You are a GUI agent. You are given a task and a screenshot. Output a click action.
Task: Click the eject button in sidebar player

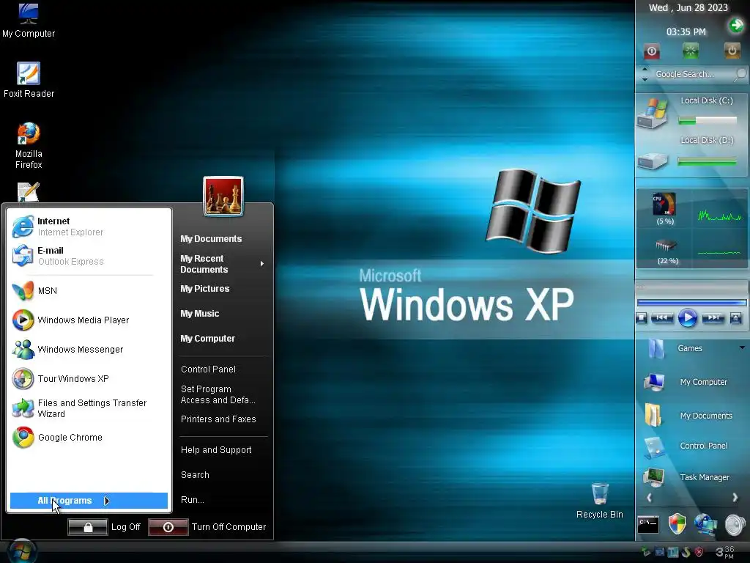point(735,318)
